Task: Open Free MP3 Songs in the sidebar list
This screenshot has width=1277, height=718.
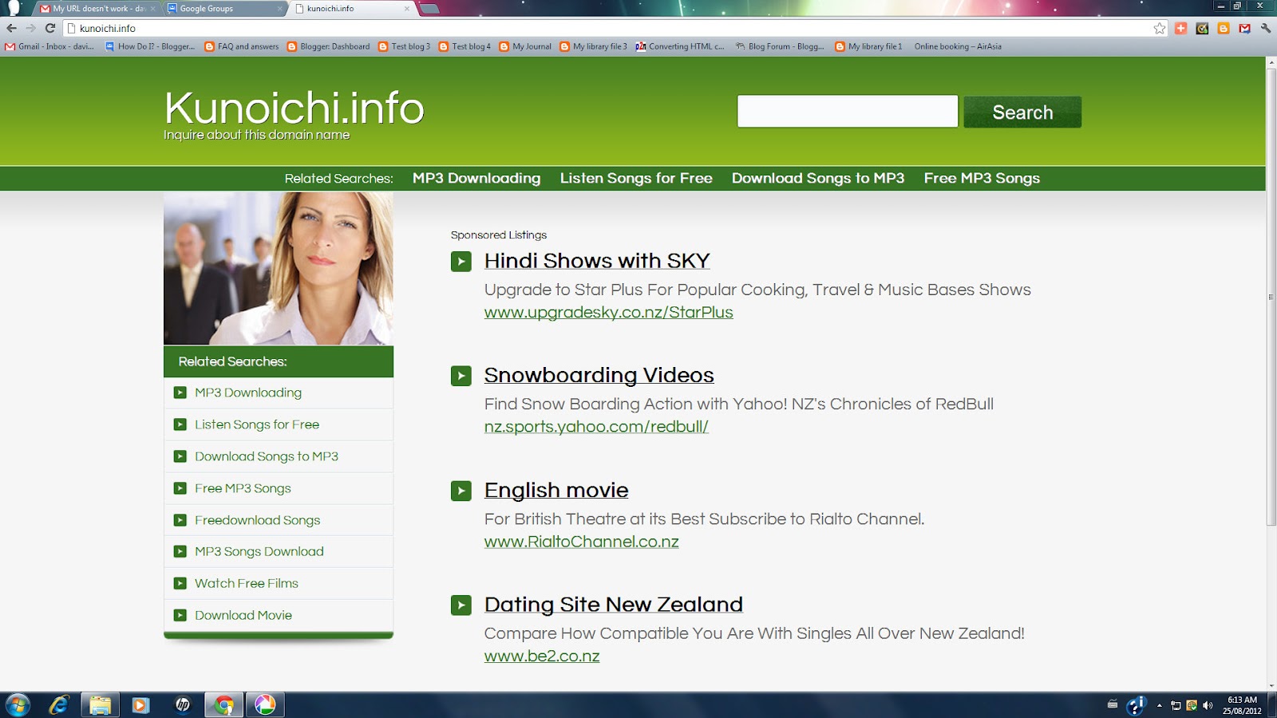Action: 243,488
